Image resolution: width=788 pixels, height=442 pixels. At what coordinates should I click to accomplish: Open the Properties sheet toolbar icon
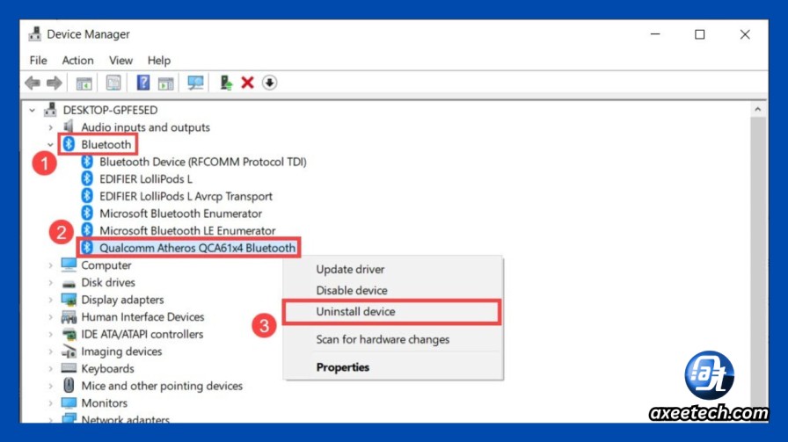(x=113, y=83)
